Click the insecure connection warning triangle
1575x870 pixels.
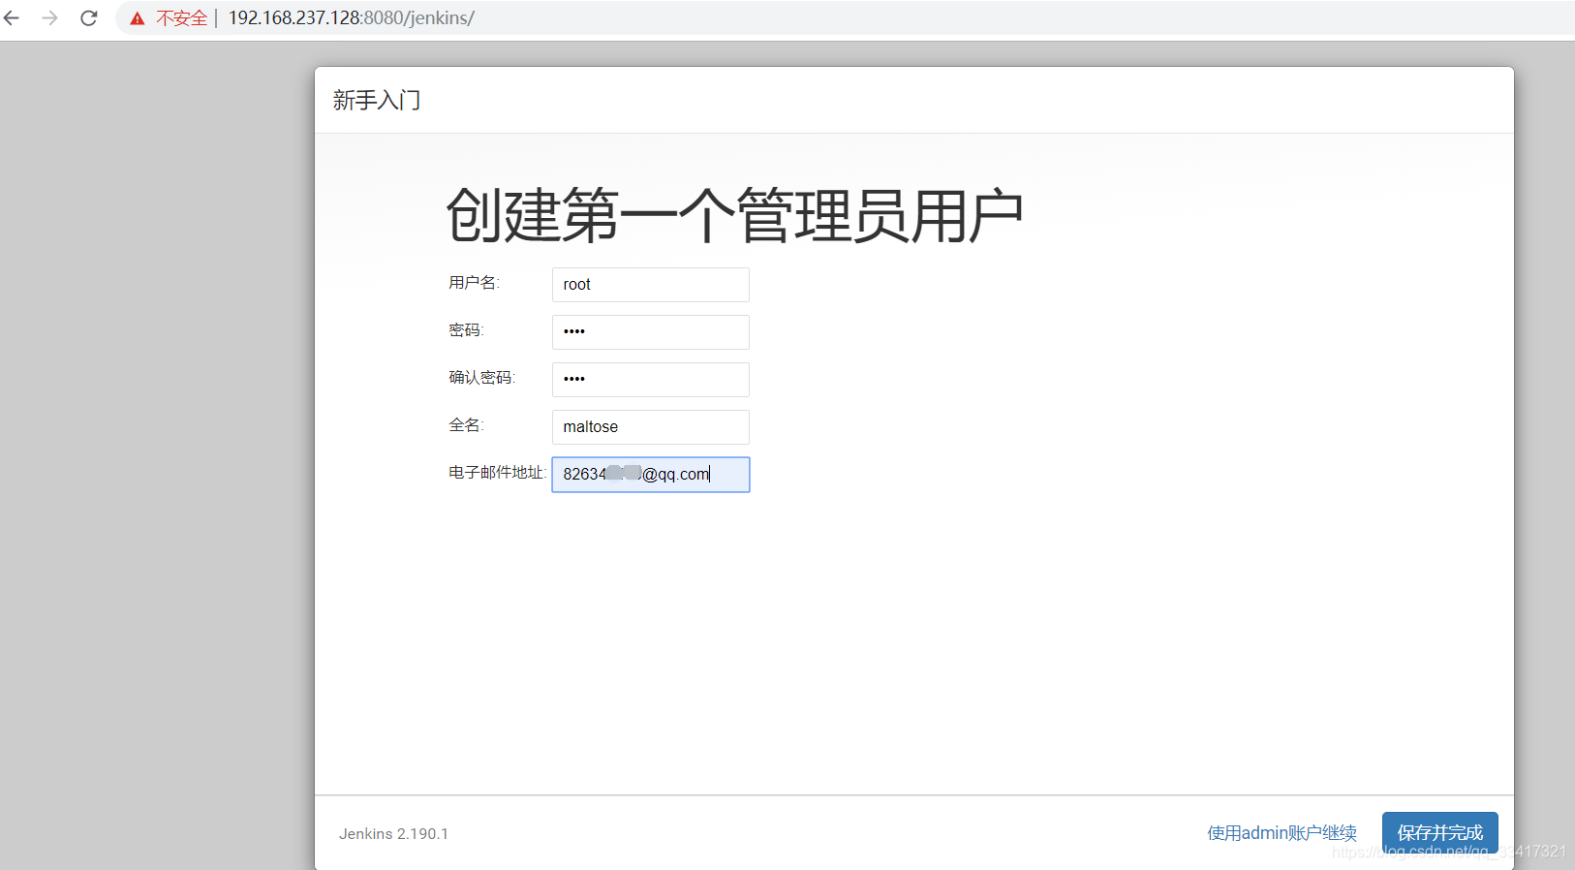138,18
